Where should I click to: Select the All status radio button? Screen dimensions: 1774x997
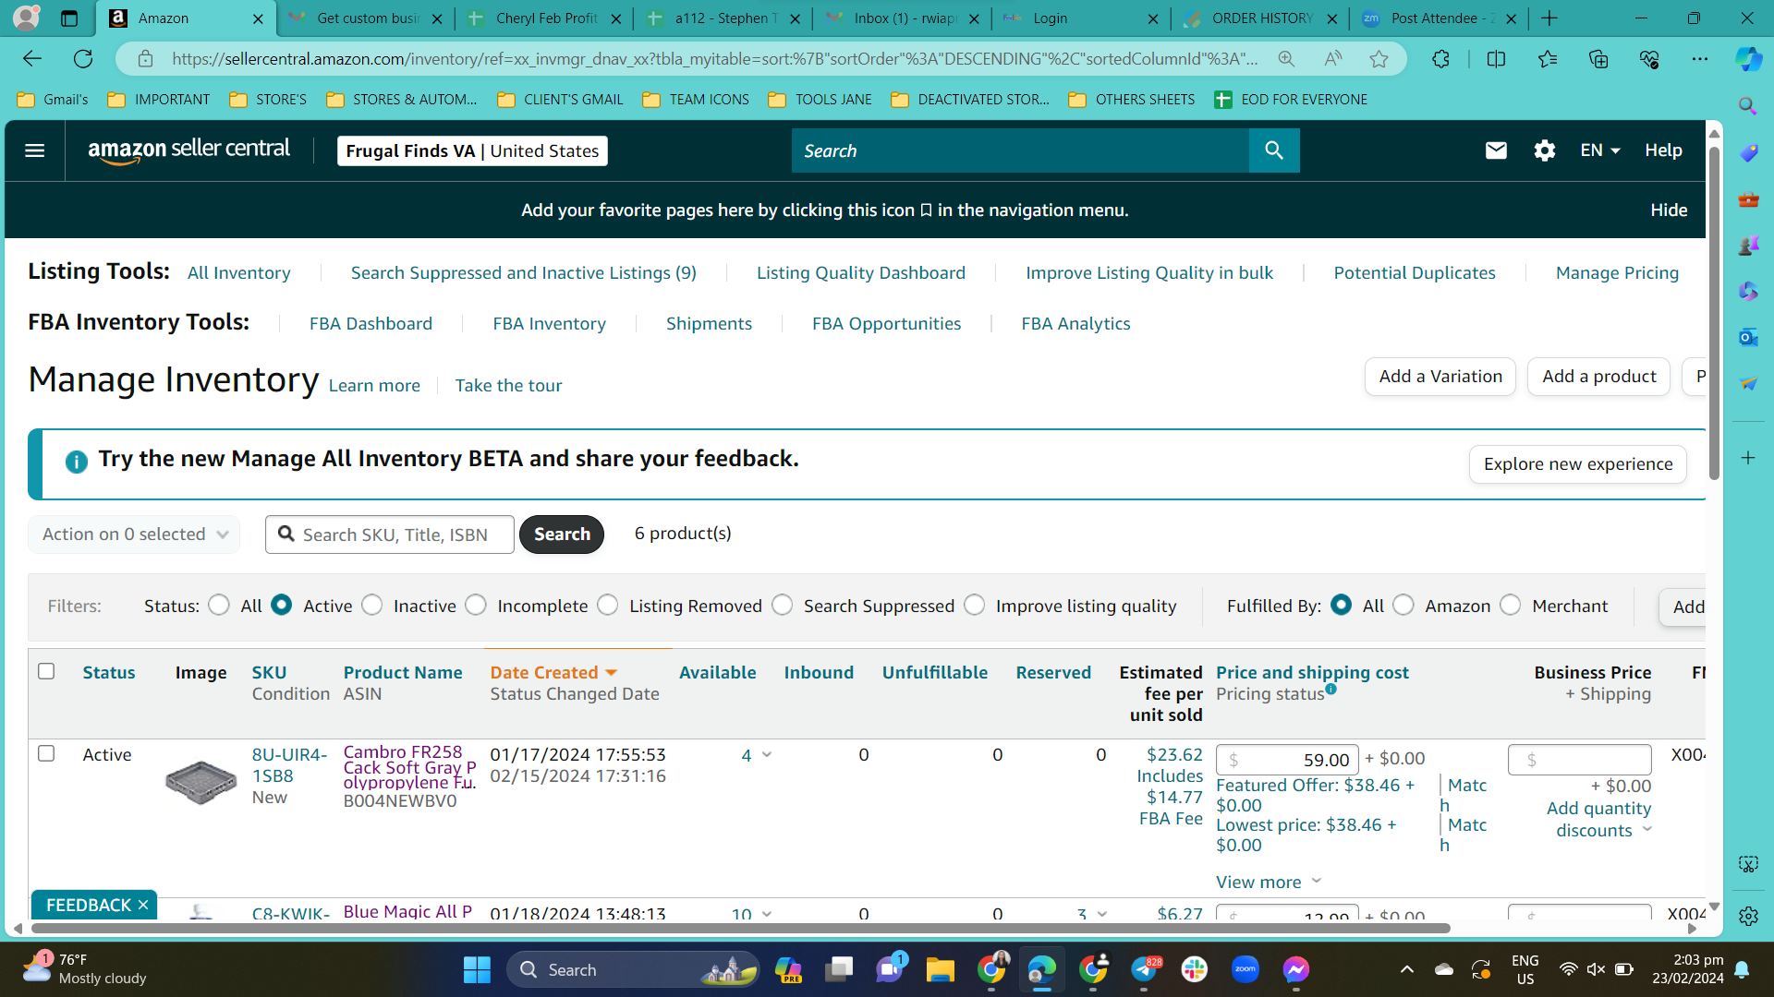pos(219,605)
